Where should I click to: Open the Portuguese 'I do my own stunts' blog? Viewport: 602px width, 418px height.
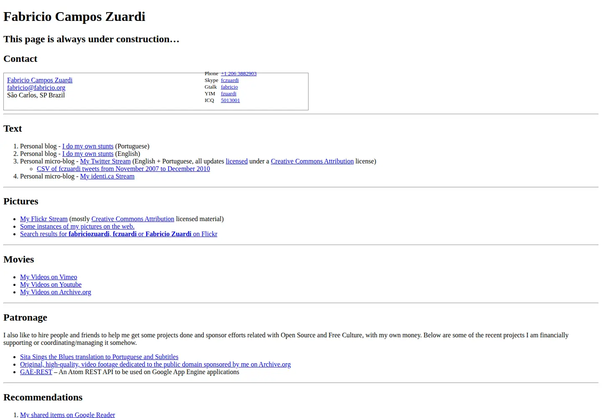pos(88,146)
